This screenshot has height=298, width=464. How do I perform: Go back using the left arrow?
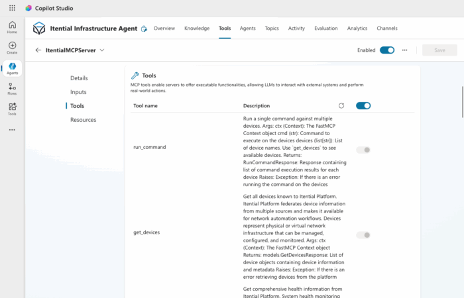coord(38,50)
